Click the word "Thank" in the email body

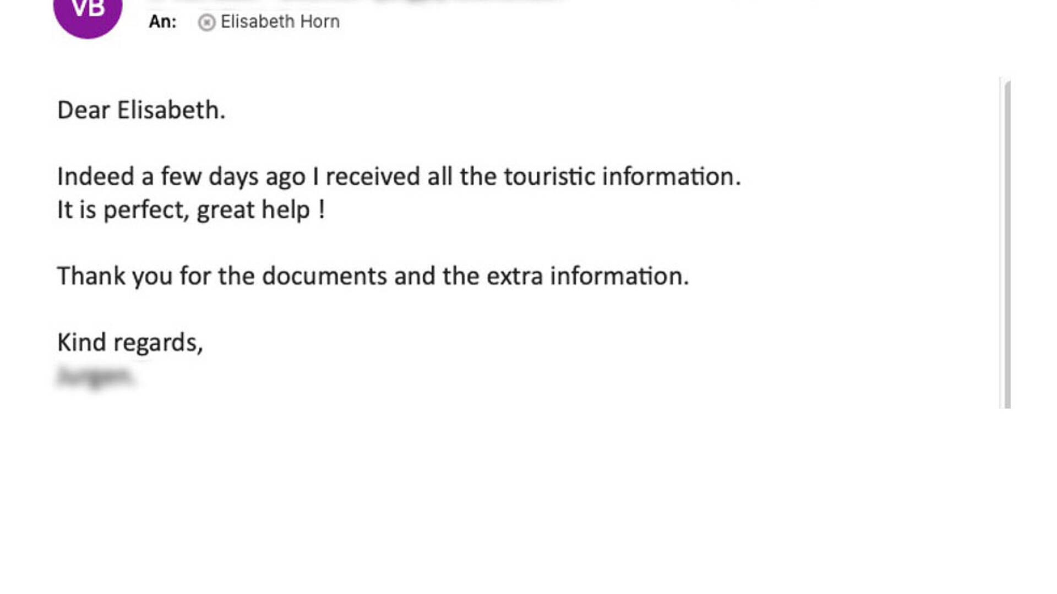click(x=91, y=276)
